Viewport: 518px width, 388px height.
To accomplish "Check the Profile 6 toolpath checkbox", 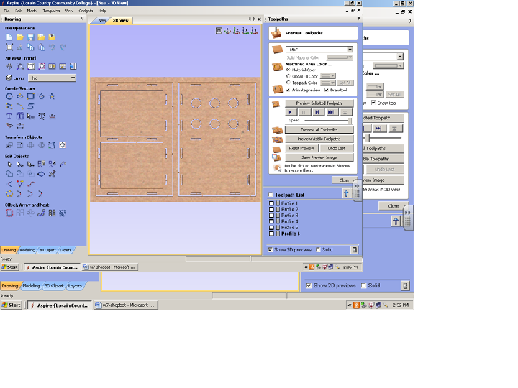I will [x=271, y=234].
